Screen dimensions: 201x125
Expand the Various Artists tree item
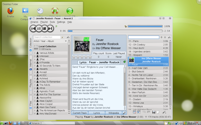[x=35, y=53]
